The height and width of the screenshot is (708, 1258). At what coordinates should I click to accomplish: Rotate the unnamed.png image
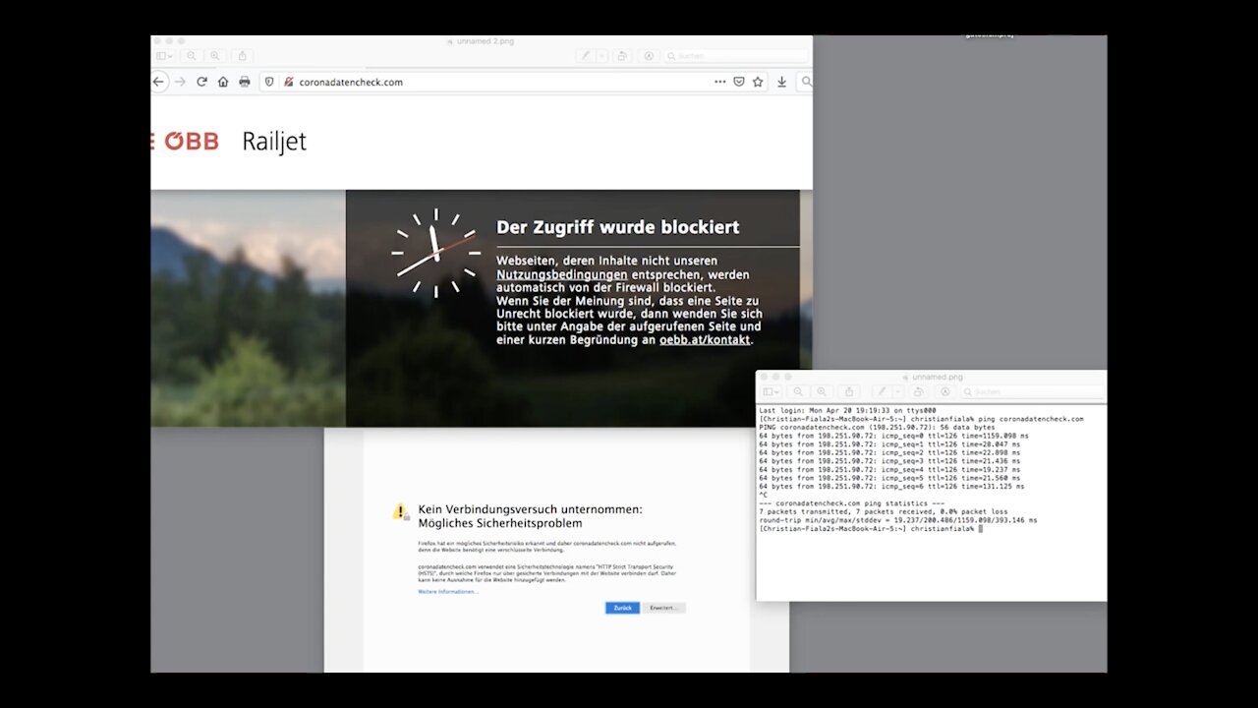click(918, 391)
